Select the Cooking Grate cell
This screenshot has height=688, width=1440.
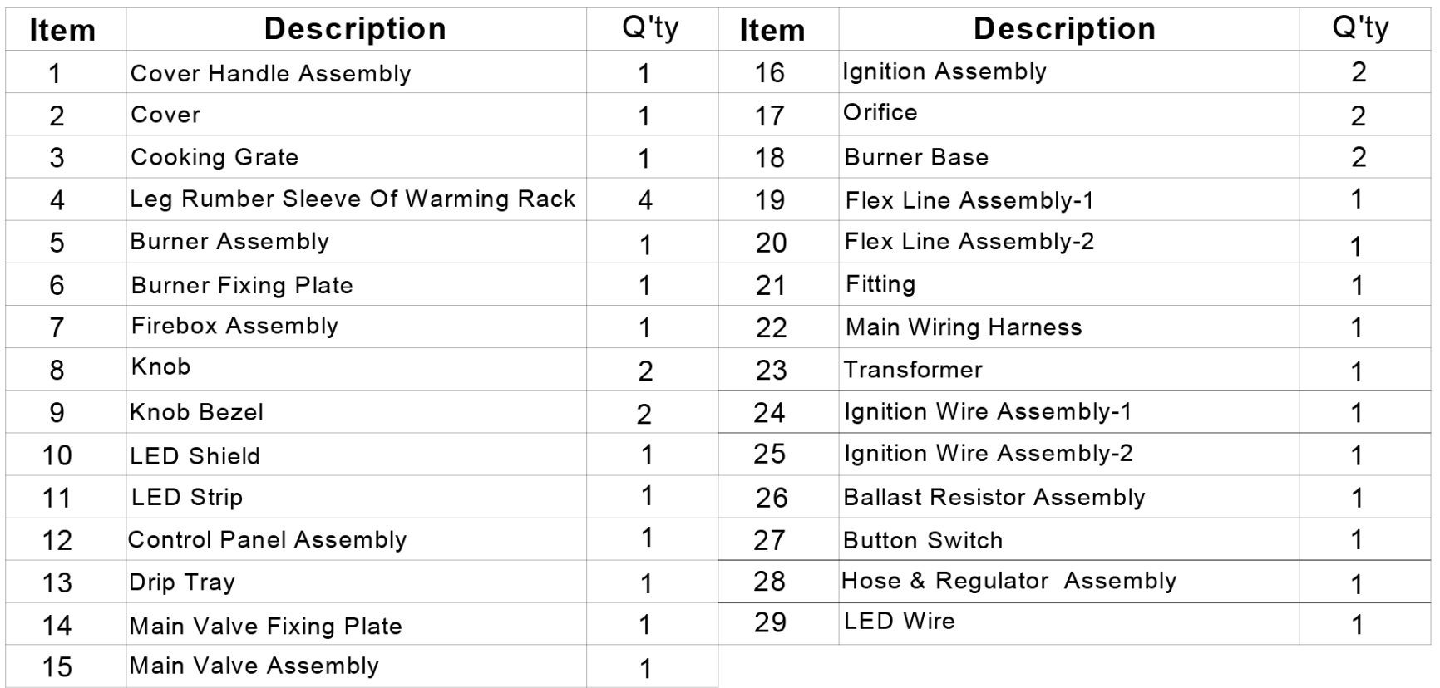tap(214, 158)
